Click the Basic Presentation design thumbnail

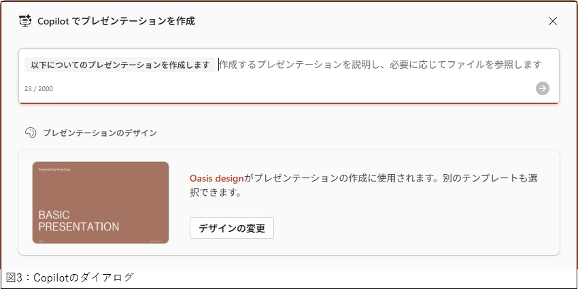point(101,202)
